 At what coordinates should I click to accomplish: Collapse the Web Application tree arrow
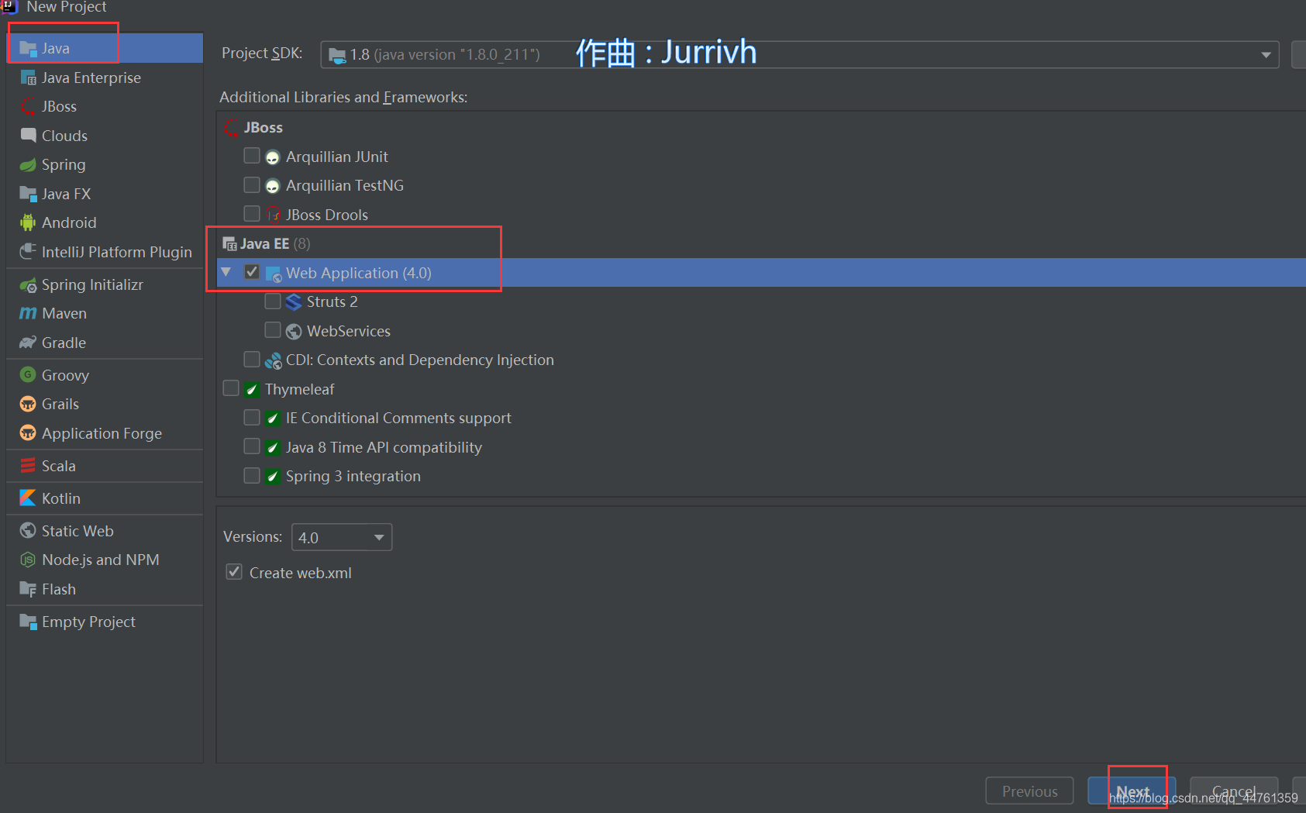point(226,272)
